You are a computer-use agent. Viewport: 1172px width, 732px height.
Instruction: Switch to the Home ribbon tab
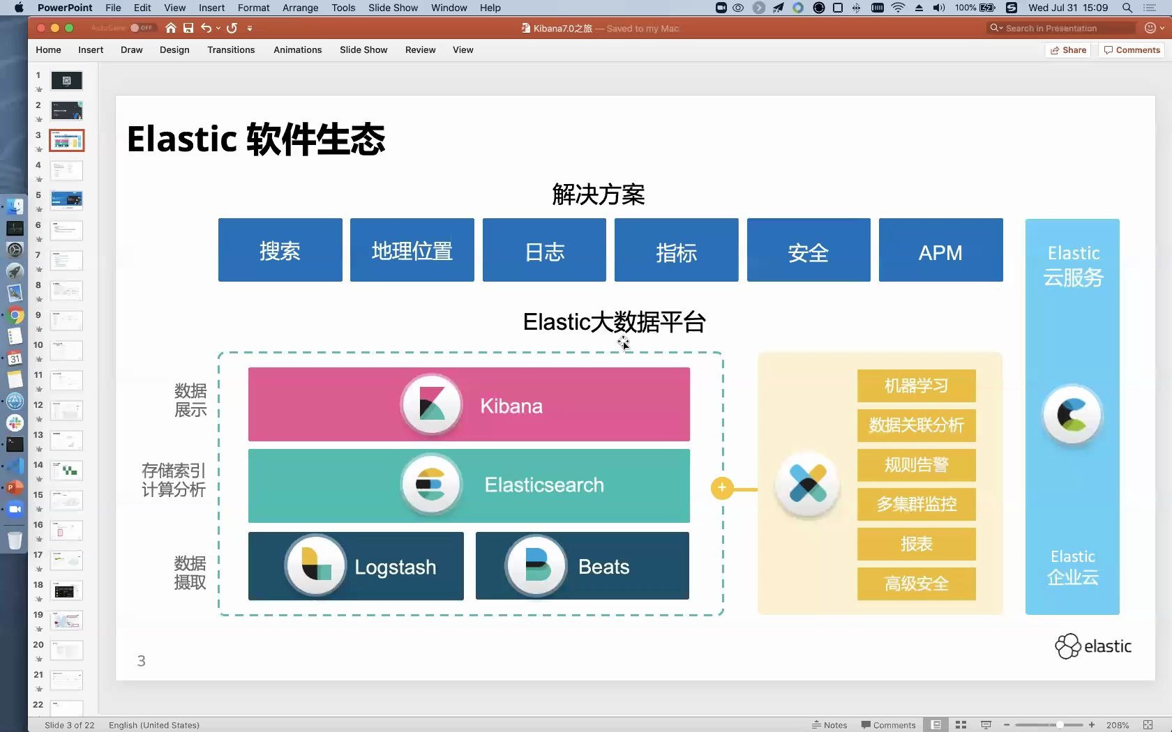pyautogui.click(x=48, y=50)
